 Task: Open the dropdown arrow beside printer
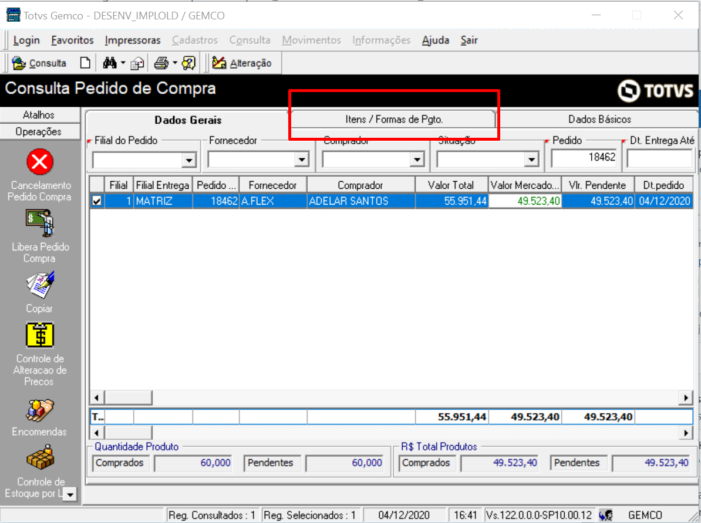click(x=175, y=63)
